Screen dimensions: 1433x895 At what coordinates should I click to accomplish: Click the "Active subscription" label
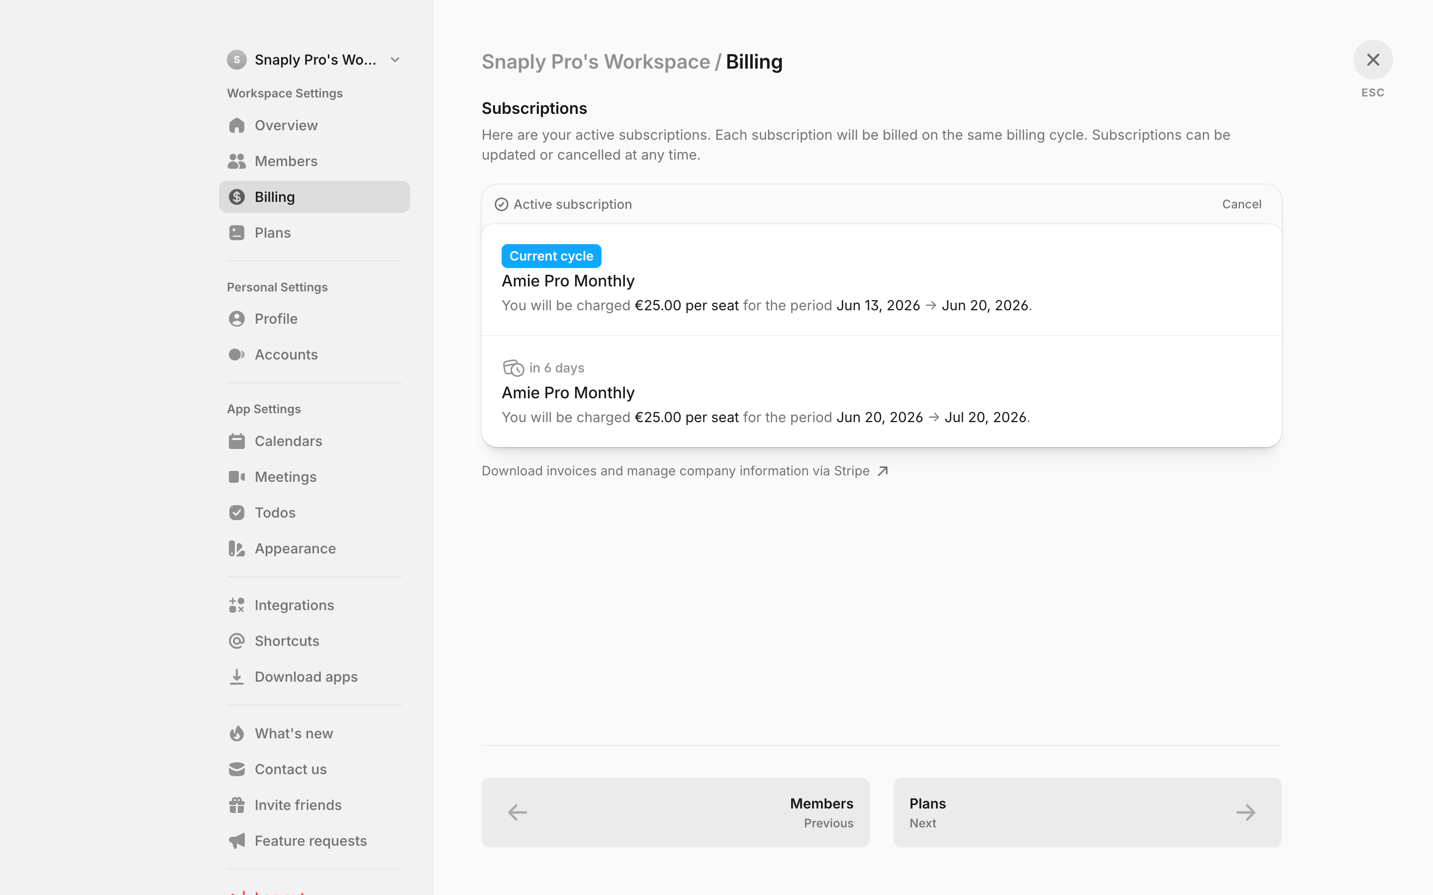(x=572, y=204)
